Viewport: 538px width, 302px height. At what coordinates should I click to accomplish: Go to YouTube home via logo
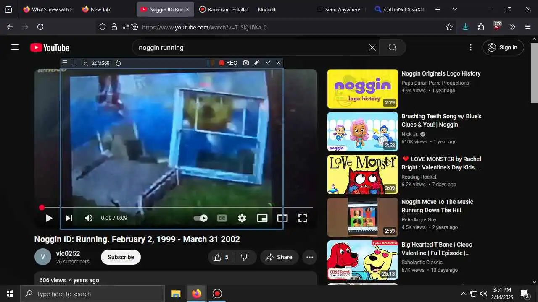pyautogui.click(x=50, y=48)
